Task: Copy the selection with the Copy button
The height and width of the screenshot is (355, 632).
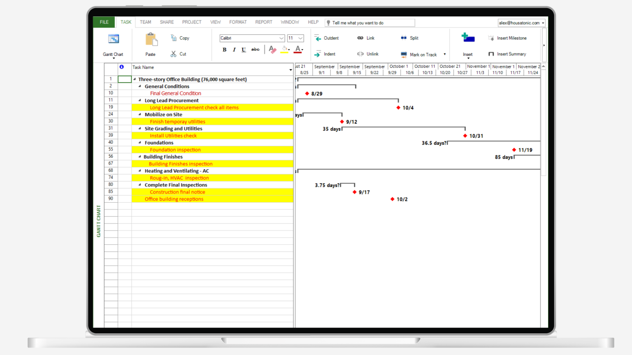Action: coord(180,38)
